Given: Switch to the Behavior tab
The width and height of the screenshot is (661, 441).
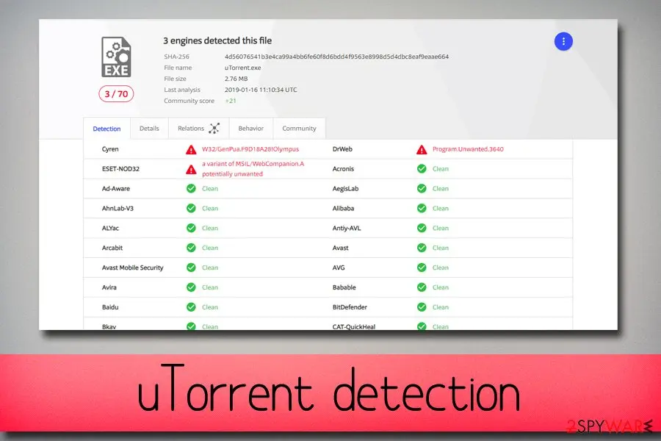Looking at the screenshot, I should click(x=251, y=129).
